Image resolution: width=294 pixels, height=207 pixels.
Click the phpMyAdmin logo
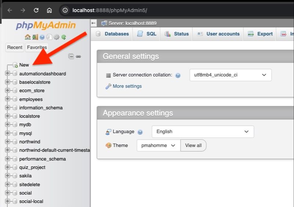click(x=46, y=25)
